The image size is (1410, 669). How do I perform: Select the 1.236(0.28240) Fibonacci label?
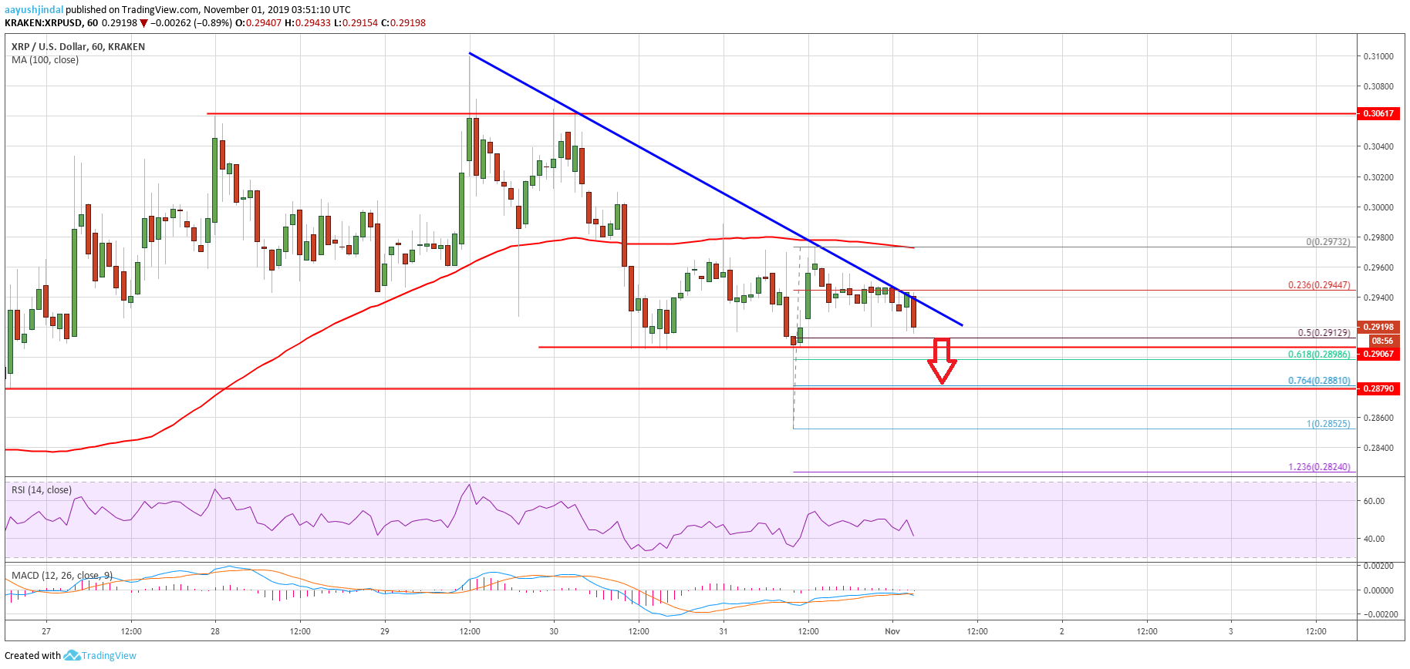(1319, 467)
